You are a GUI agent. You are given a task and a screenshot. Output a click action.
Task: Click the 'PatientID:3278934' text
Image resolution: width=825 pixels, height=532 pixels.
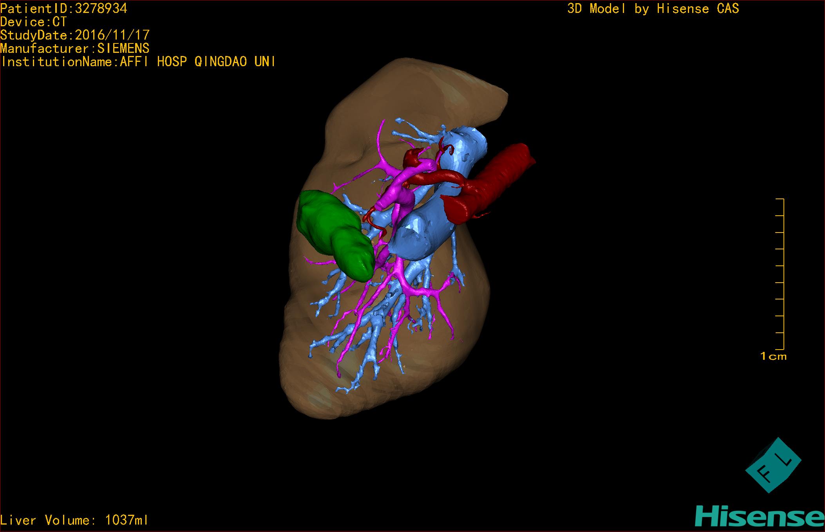point(63,9)
